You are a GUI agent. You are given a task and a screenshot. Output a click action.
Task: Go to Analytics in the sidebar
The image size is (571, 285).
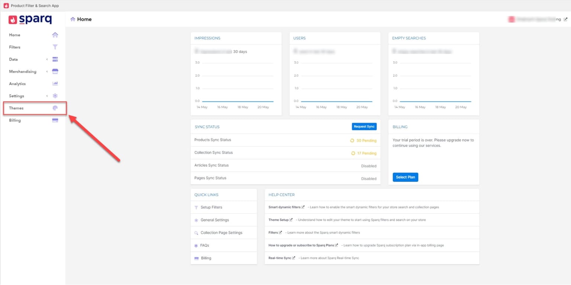coord(17,84)
